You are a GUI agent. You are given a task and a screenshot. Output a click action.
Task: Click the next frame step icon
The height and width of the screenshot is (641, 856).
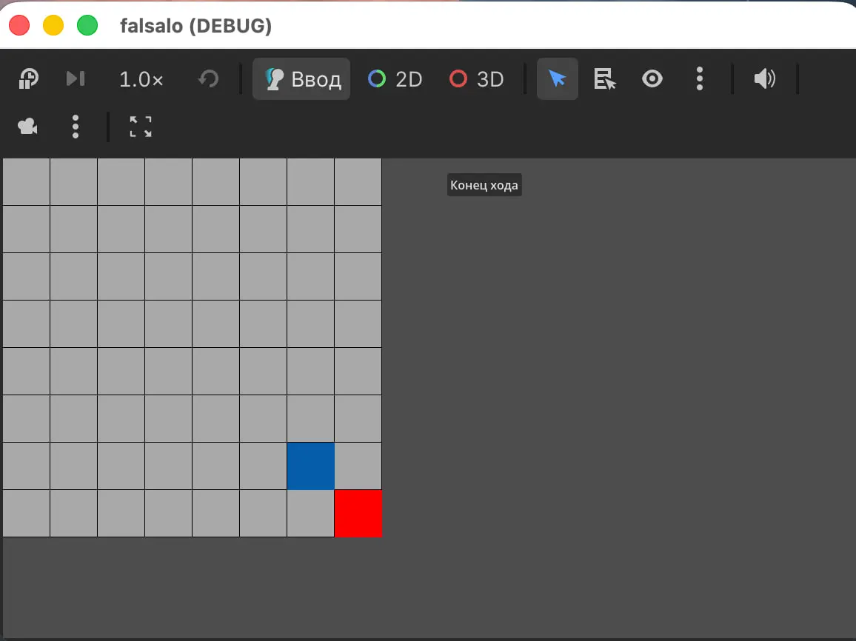click(x=76, y=79)
